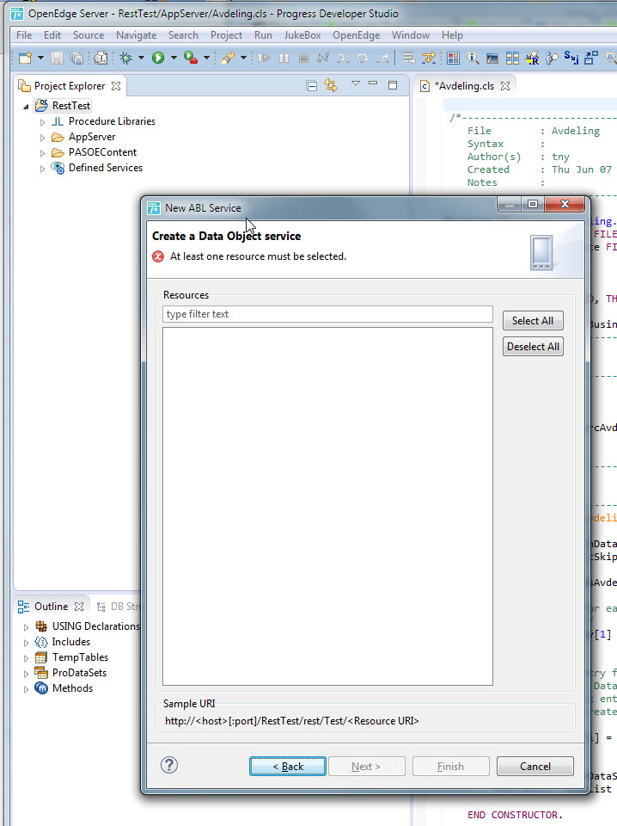Open the External Tools dropdown arrow
Image resolution: width=617 pixels, height=826 pixels.
pos(206,58)
